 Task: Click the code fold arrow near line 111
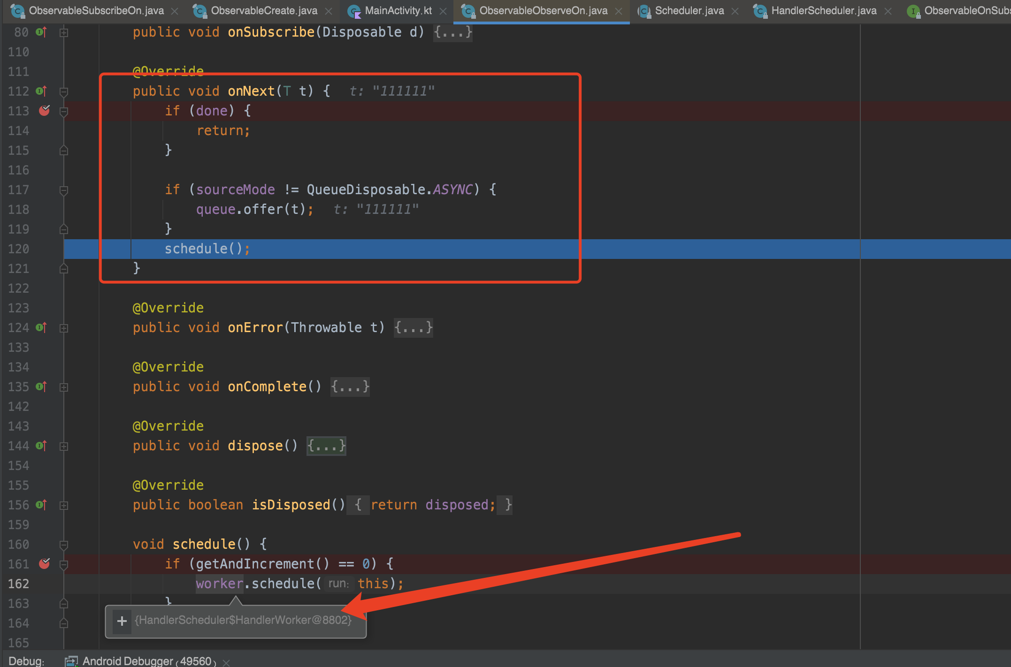point(64,91)
